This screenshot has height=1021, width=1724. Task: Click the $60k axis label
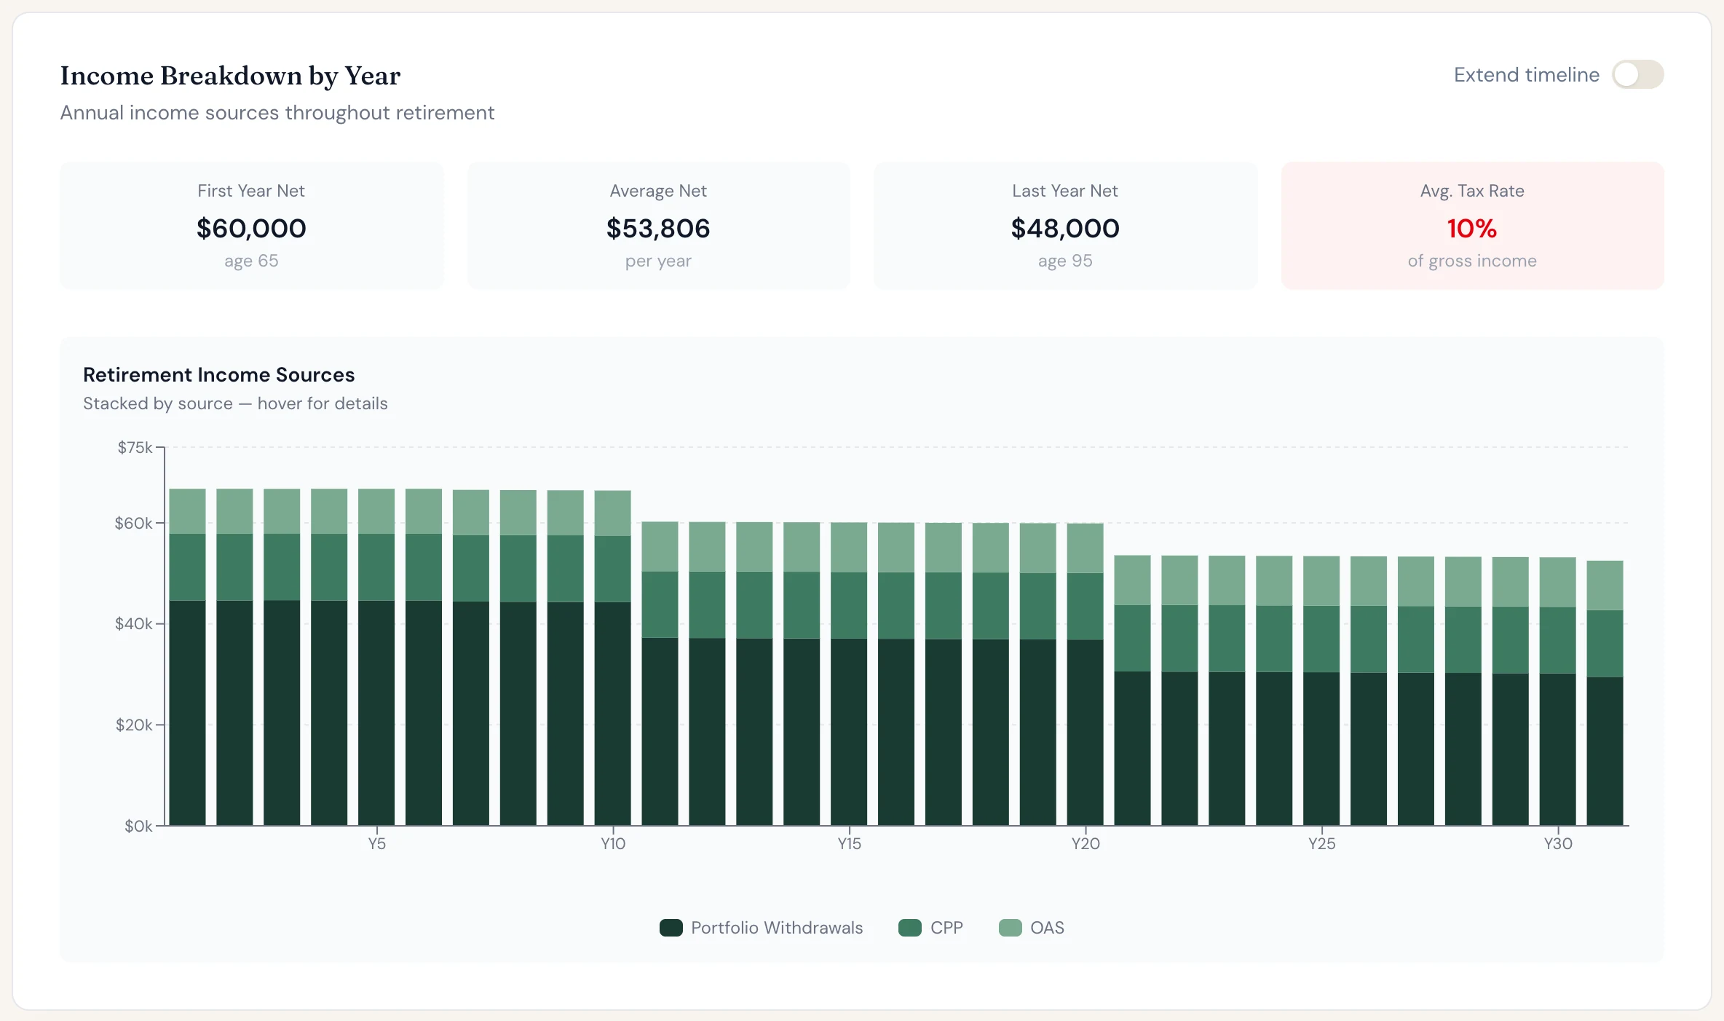click(x=133, y=523)
